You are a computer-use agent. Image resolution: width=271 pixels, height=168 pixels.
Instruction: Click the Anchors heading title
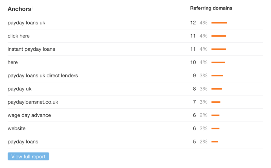19,9
